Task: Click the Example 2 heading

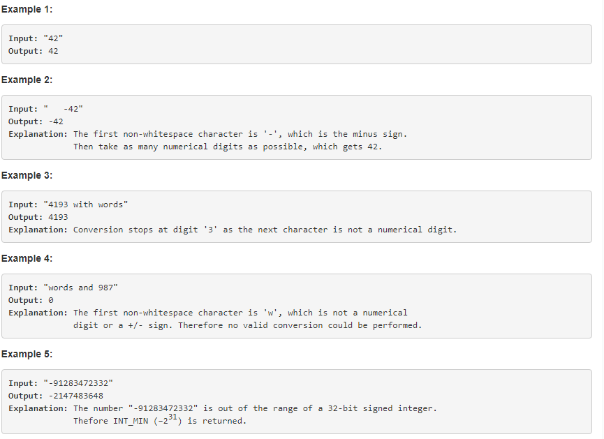Action: pyautogui.click(x=27, y=80)
